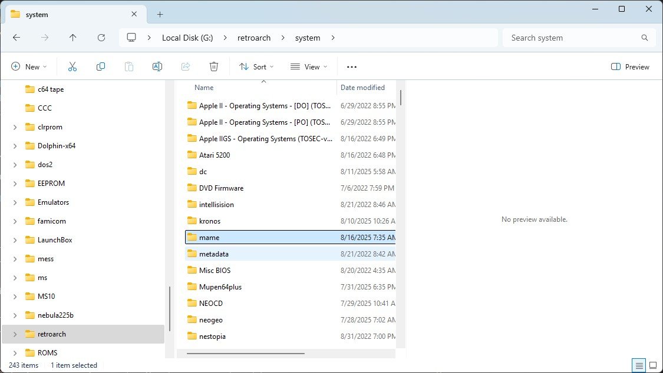Go to Local Disk (G:) in breadcrumb
663x373 pixels.
coord(187,38)
